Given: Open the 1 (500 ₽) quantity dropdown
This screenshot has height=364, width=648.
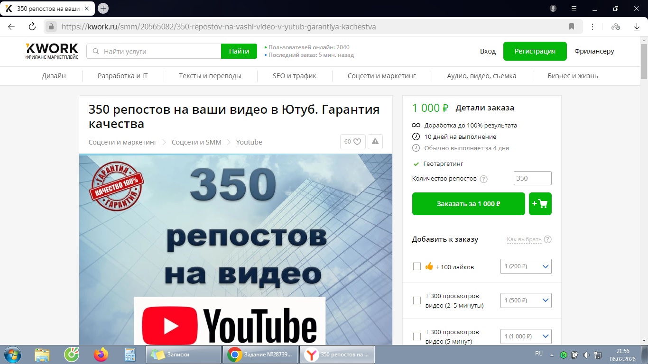Looking at the screenshot, I should click(x=526, y=300).
